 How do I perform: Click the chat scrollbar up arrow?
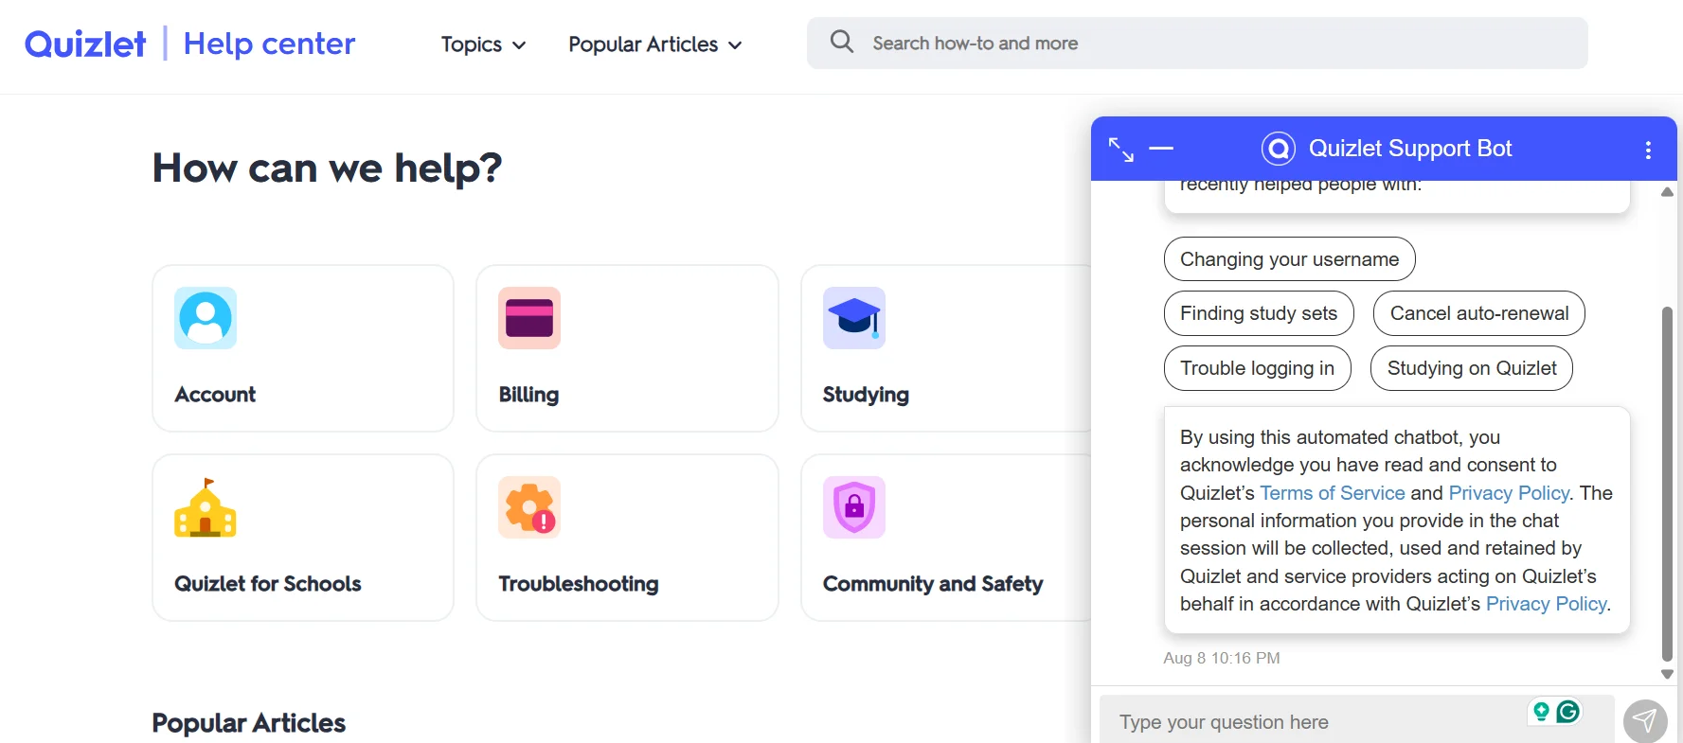[1667, 192]
